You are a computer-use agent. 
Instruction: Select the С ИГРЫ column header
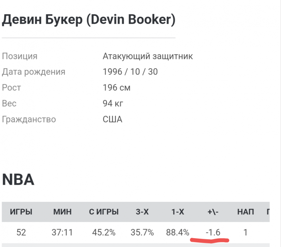tap(104, 212)
